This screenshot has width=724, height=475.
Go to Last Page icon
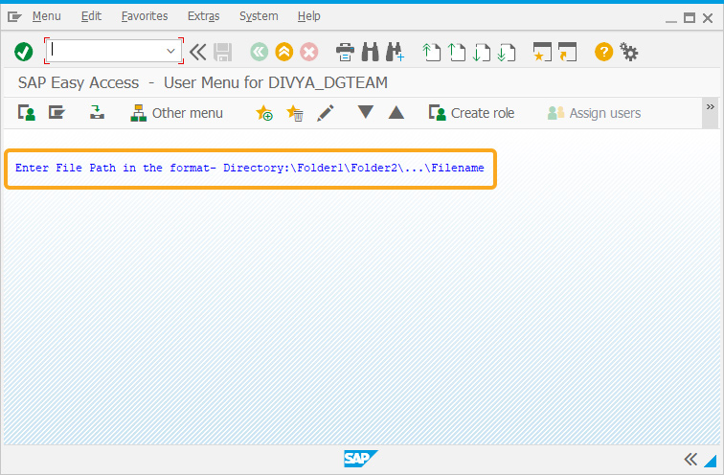click(x=507, y=52)
